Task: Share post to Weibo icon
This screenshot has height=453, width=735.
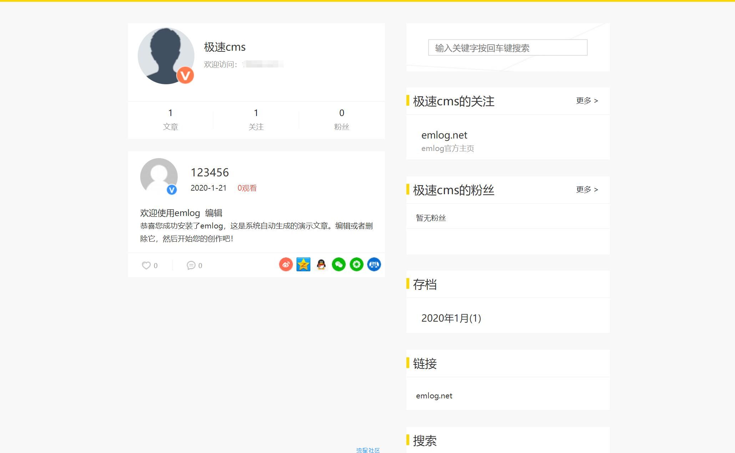Action: point(286,265)
